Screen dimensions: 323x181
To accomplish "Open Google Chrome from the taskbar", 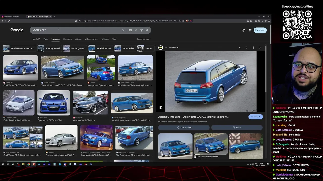I will click(x=29, y=164).
